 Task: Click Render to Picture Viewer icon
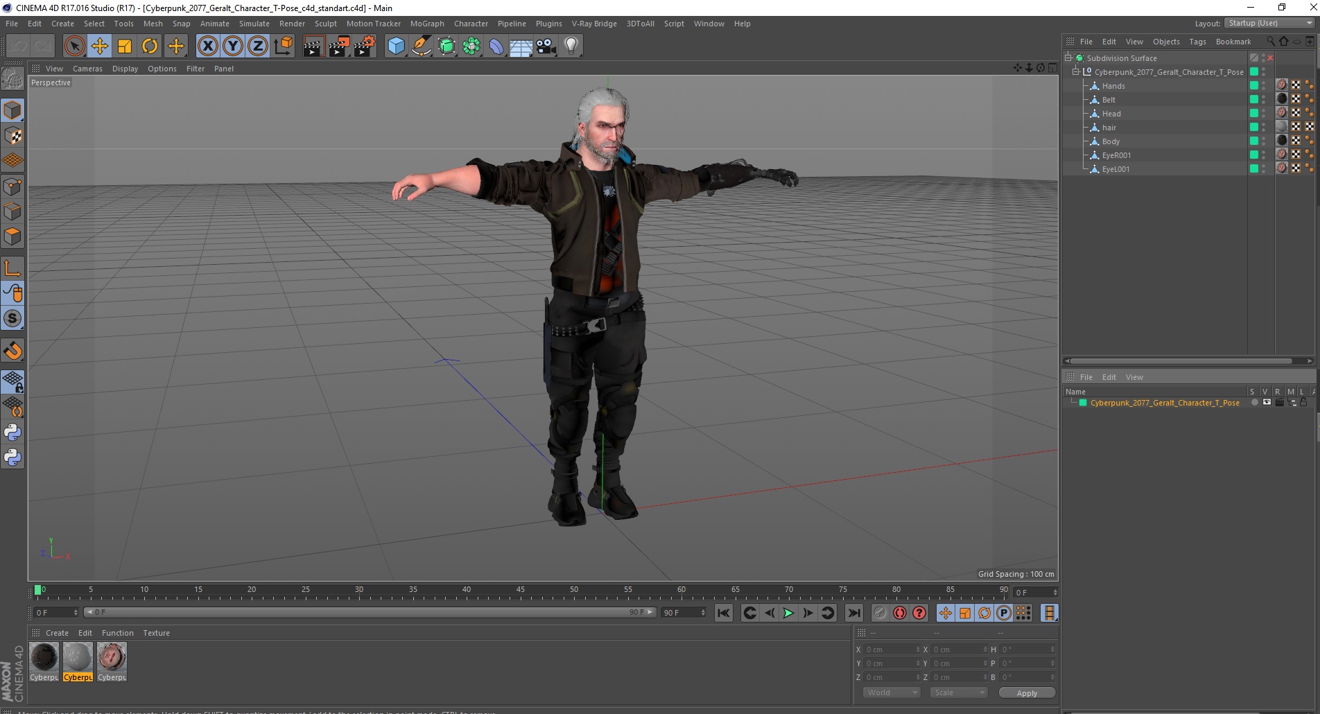(x=339, y=46)
